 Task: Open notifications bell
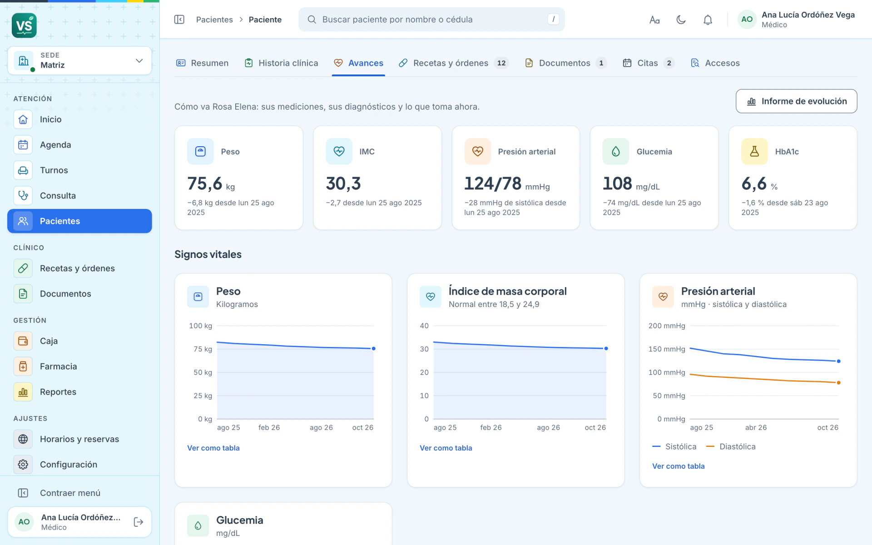[x=708, y=20]
